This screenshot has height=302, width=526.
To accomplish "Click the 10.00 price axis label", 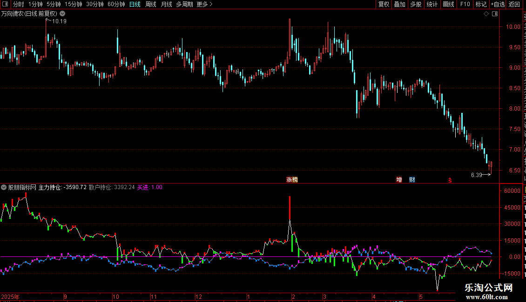I will click(x=513, y=27).
